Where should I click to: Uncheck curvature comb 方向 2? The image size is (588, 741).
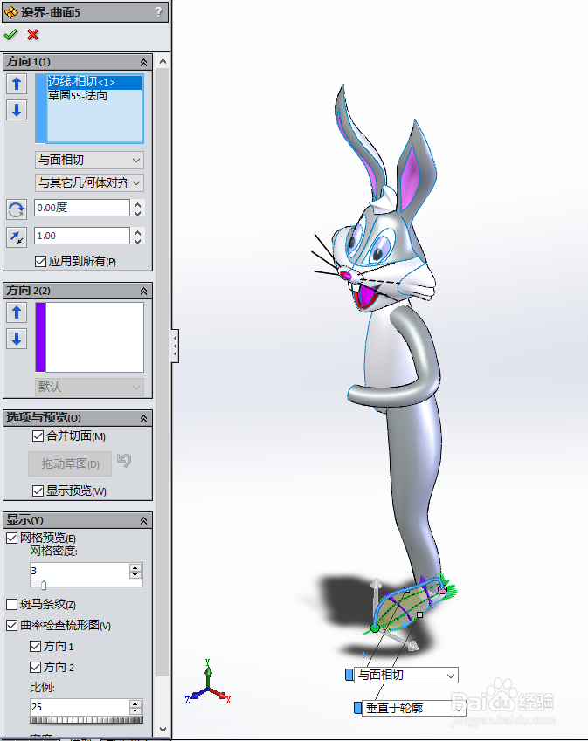(35, 667)
